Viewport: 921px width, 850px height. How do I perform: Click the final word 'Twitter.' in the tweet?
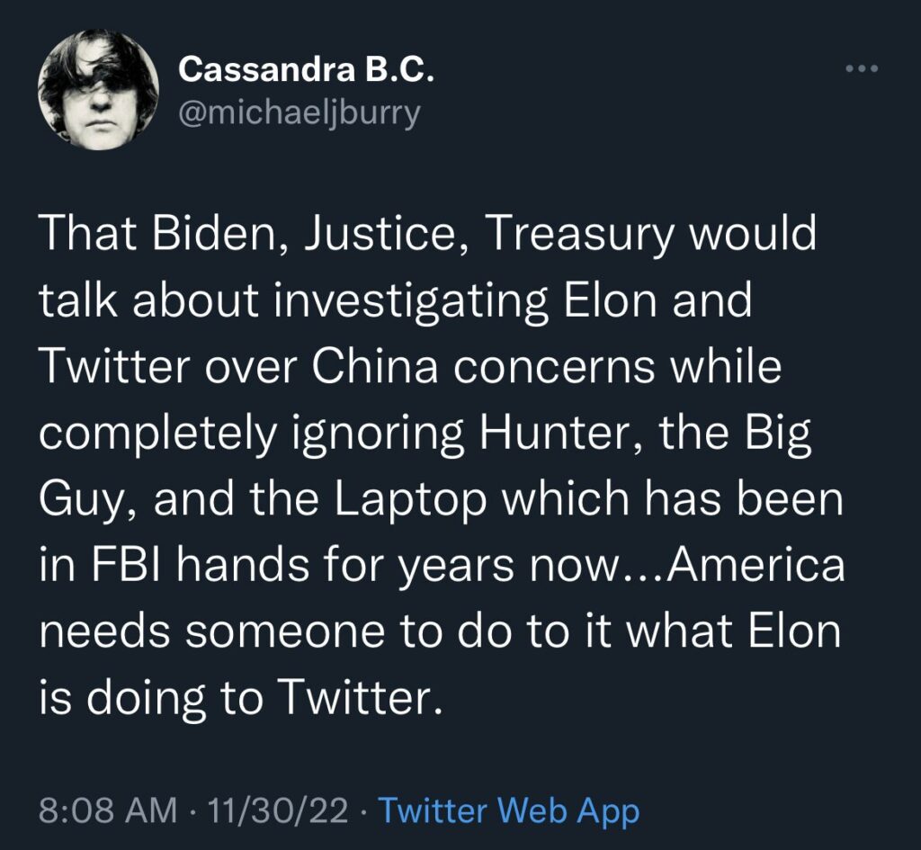pyautogui.click(x=357, y=698)
